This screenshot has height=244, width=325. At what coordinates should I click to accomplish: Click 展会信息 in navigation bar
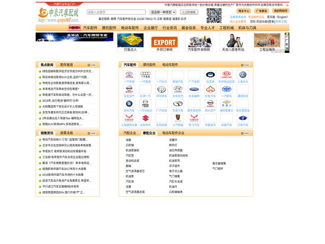pyautogui.click(x=189, y=28)
